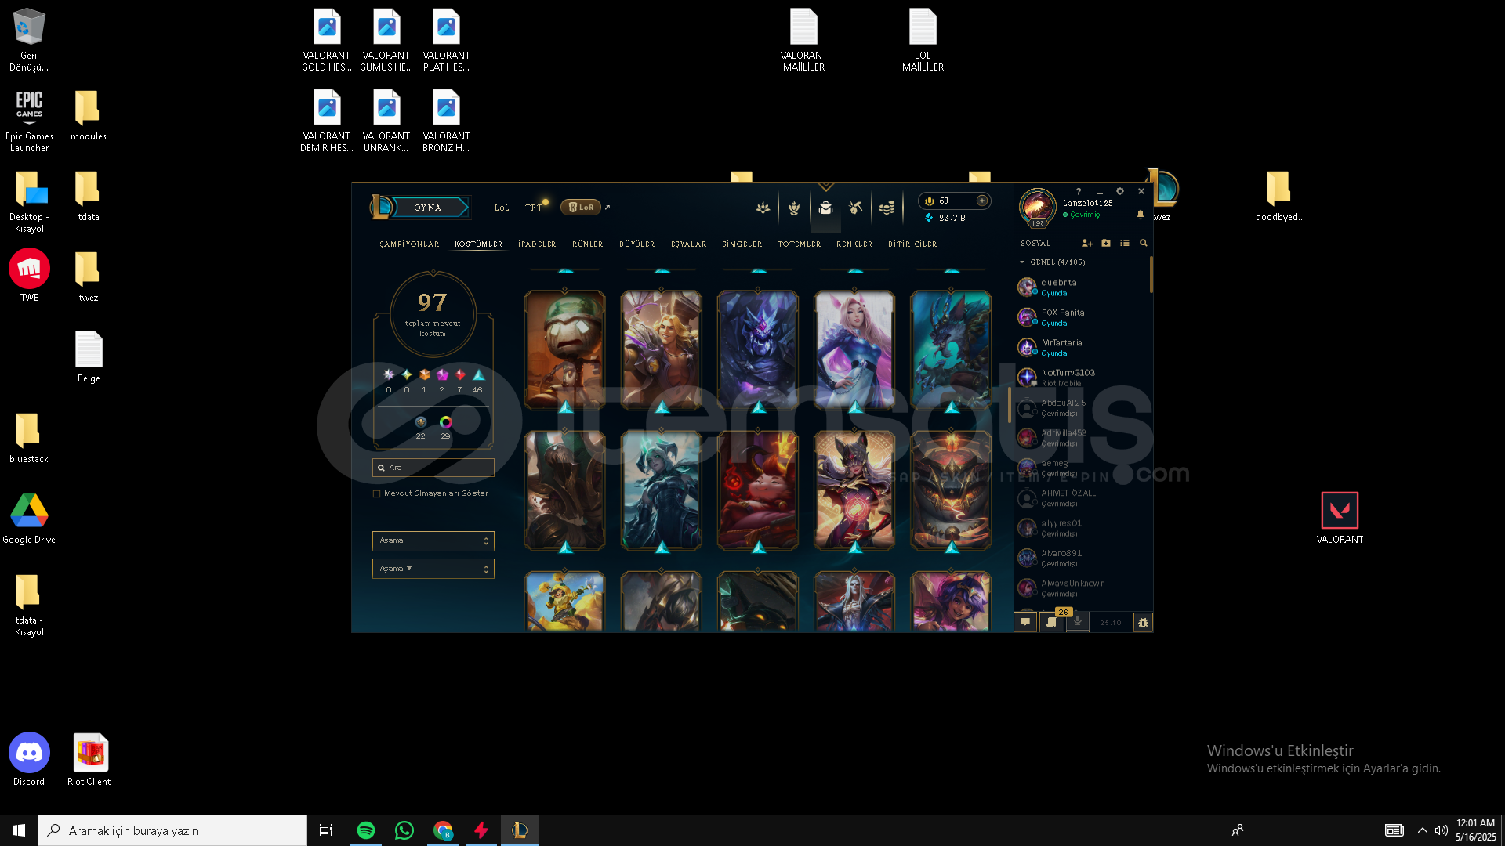The image size is (1505, 846).
Task: Open the trophy-wing icon beside the collection icon
Action: [794, 208]
